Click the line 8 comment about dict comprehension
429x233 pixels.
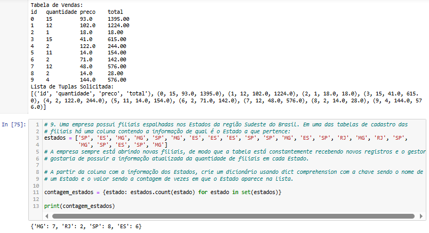pyautogui.click(x=234, y=172)
